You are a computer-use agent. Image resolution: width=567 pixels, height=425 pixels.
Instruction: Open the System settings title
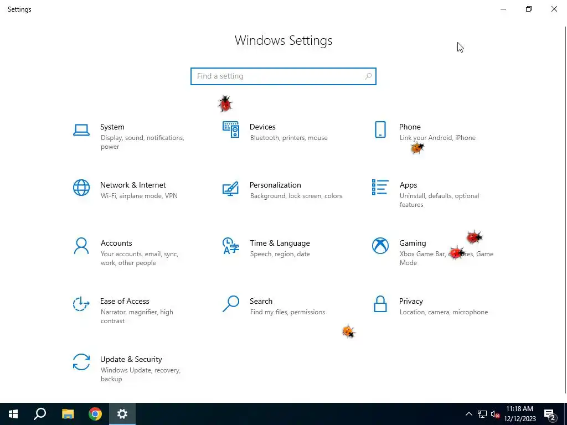point(112,127)
